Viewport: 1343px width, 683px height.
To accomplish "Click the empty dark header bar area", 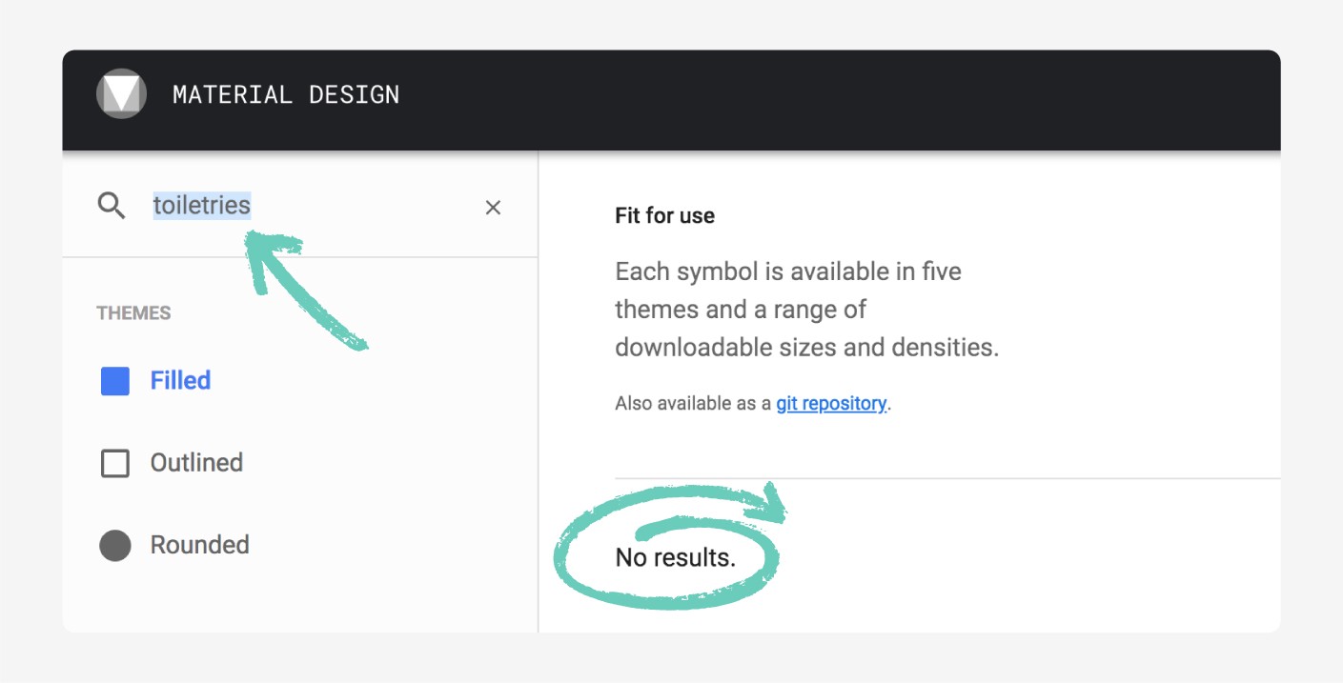I will click(810, 95).
